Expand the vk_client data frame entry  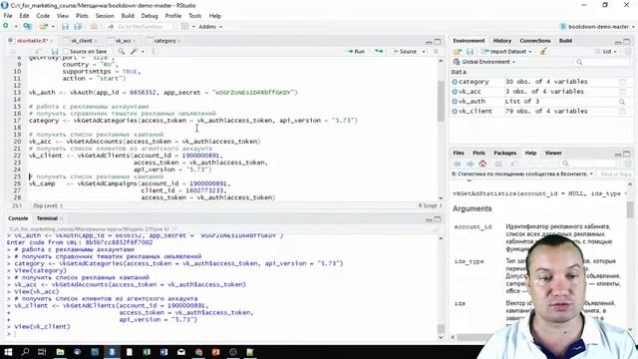click(455, 111)
